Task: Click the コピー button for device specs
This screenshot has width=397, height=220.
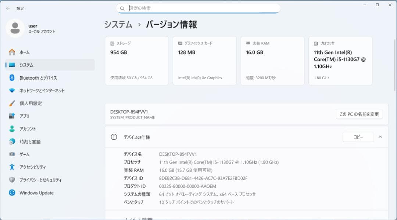Action: pos(358,137)
